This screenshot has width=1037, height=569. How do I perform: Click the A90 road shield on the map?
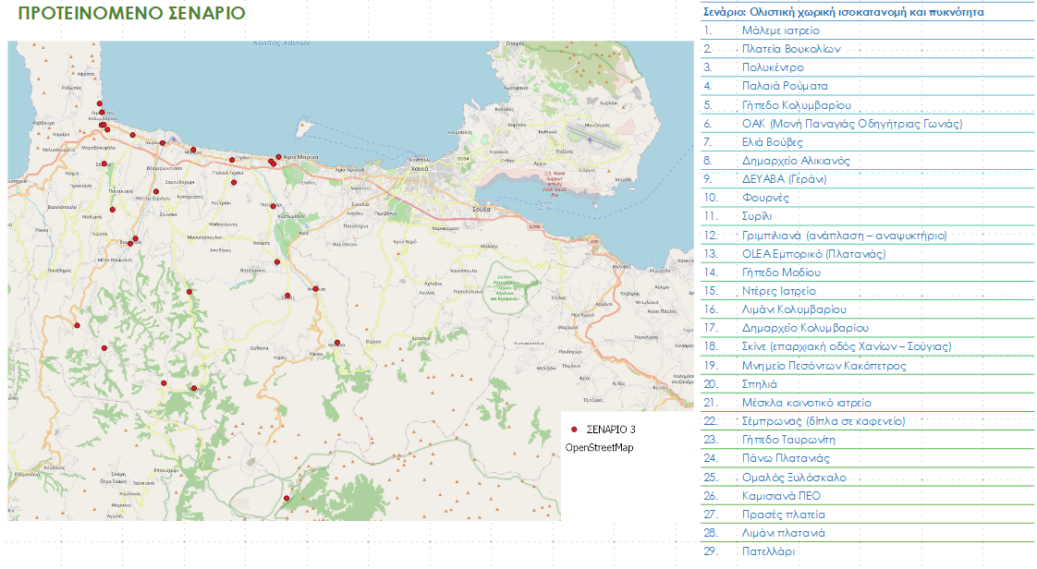[x=593, y=242]
